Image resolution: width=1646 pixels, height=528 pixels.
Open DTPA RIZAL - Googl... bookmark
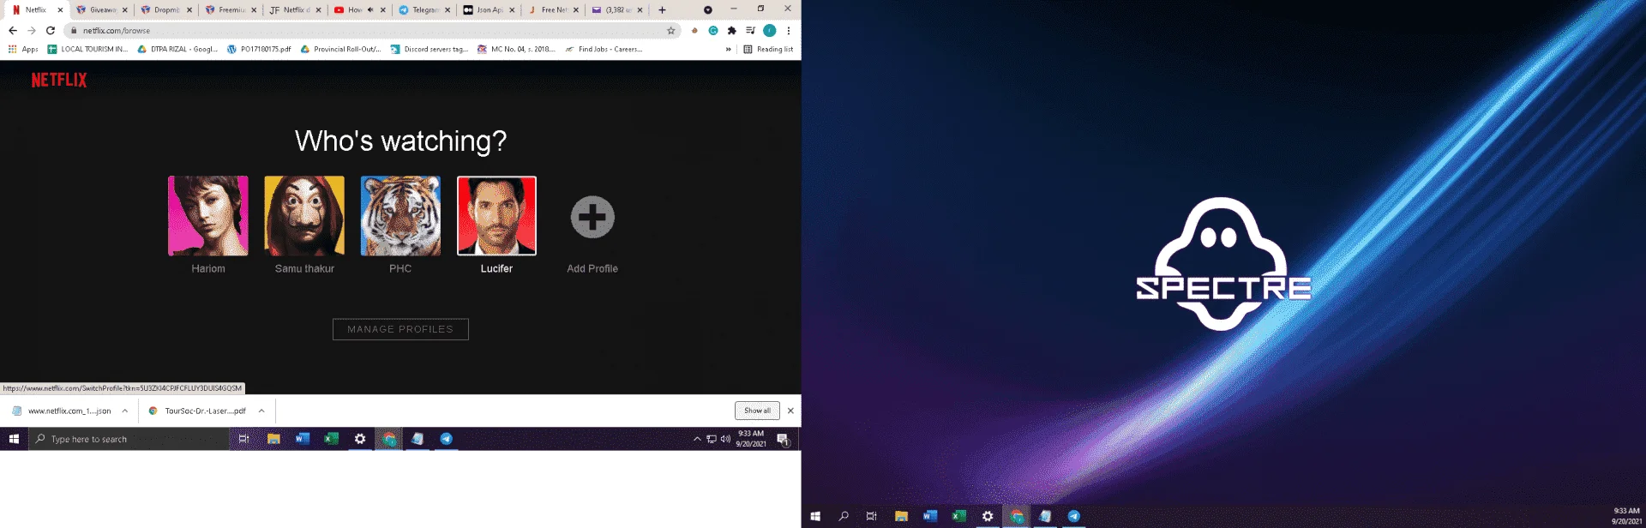click(x=177, y=49)
